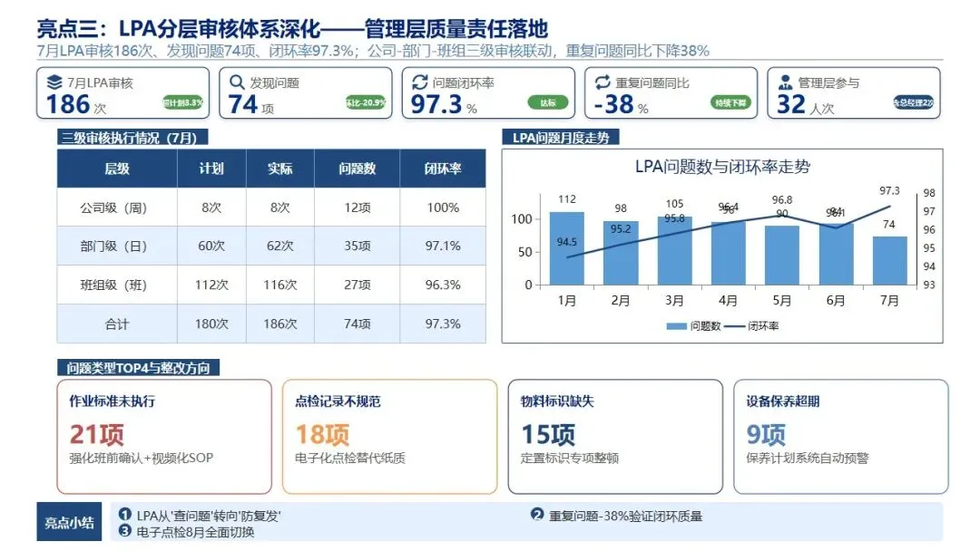
Task: Open the 设备保养超期 card
Action: (840, 436)
